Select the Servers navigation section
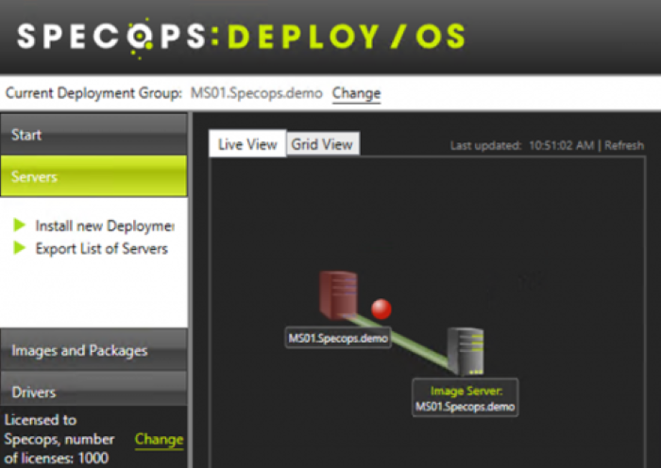 [x=93, y=176]
